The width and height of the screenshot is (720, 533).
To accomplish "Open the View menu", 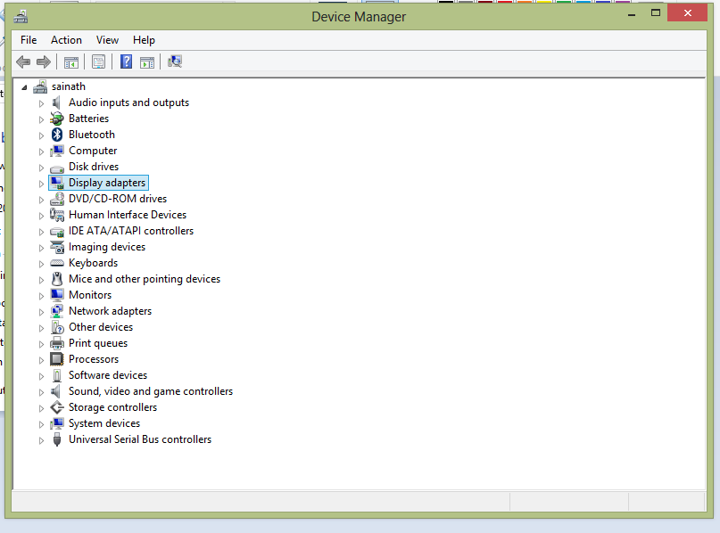I will tap(107, 40).
